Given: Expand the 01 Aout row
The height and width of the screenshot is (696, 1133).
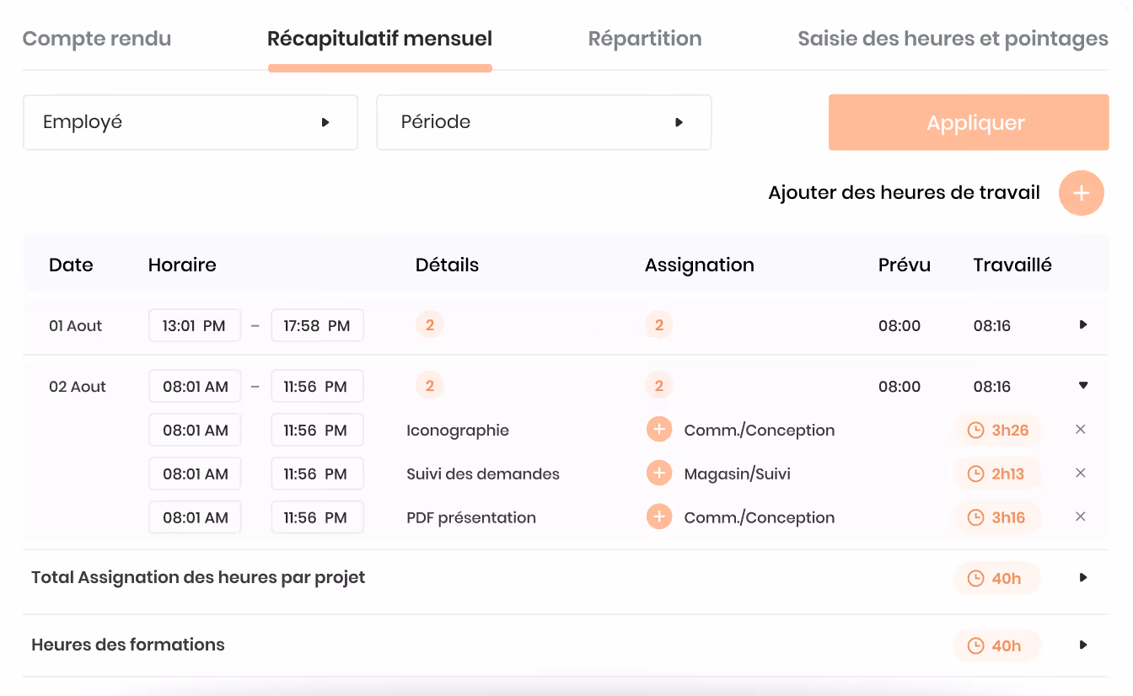Looking at the screenshot, I should tap(1083, 325).
